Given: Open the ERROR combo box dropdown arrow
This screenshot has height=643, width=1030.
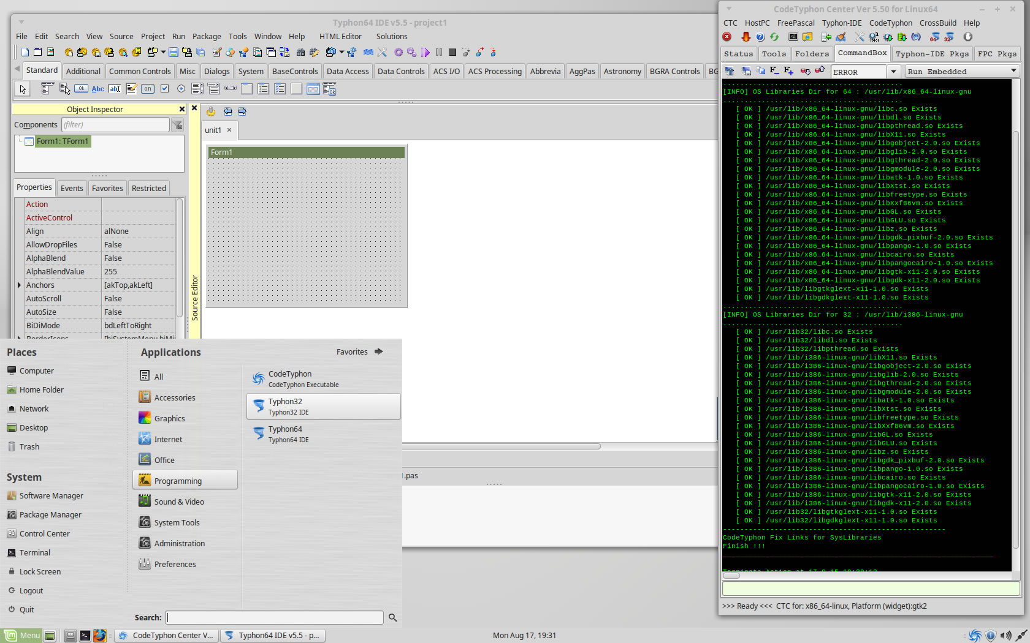Looking at the screenshot, I should click(x=894, y=72).
